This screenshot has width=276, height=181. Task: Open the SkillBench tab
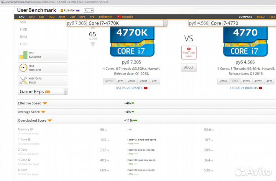(x=106, y=17)
